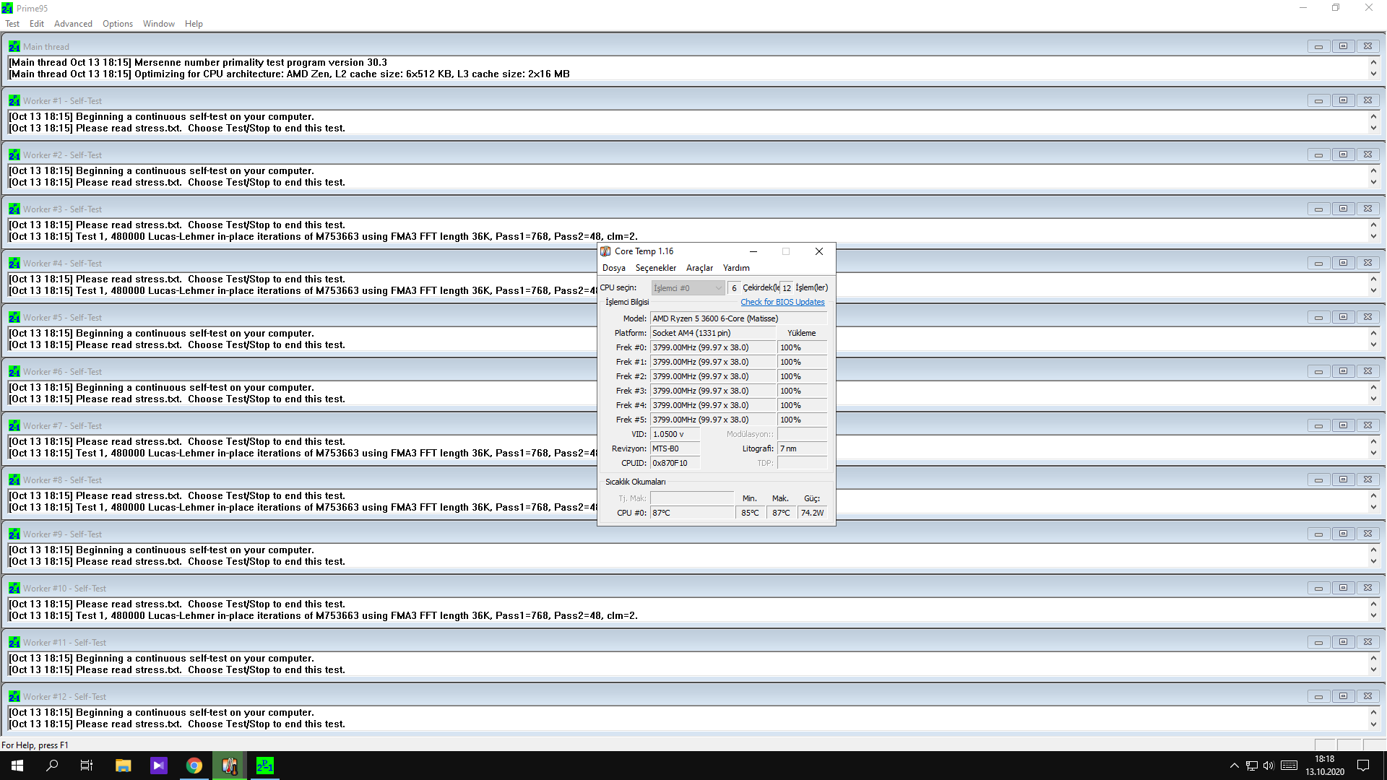This screenshot has width=1387, height=780.
Task: Open Araçlar menu in Core Temp
Action: (x=699, y=268)
